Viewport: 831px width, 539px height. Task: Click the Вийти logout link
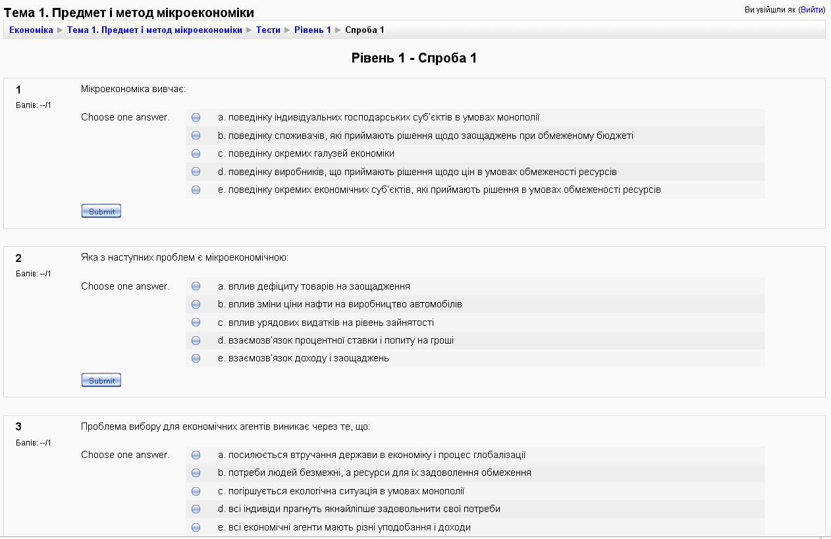coord(811,10)
